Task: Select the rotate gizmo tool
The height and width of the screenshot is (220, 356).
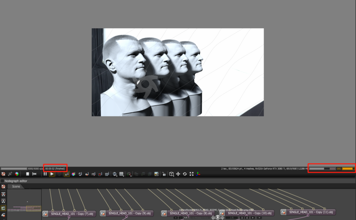Action: pyautogui.click(x=185, y=174)
